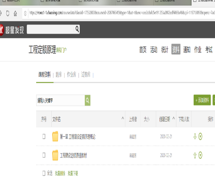Screen dimensions: 215x187
Task: Click the green keyword search button
Action: (88, 100)
